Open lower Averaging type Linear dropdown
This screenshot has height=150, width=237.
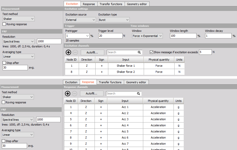(18, 135)
